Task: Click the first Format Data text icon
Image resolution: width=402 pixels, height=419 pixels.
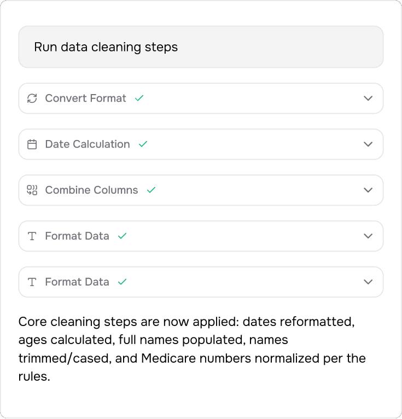Action: [x=32, y=236]
